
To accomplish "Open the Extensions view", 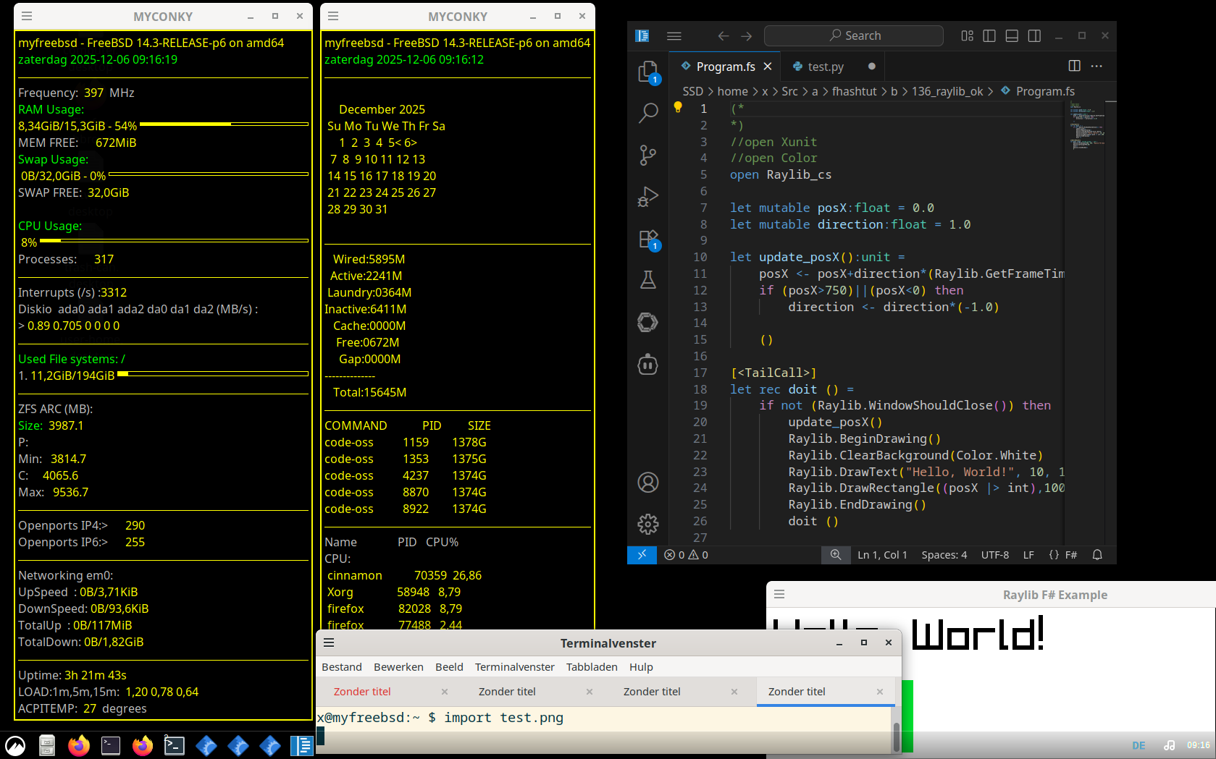I will coord(647,239).
